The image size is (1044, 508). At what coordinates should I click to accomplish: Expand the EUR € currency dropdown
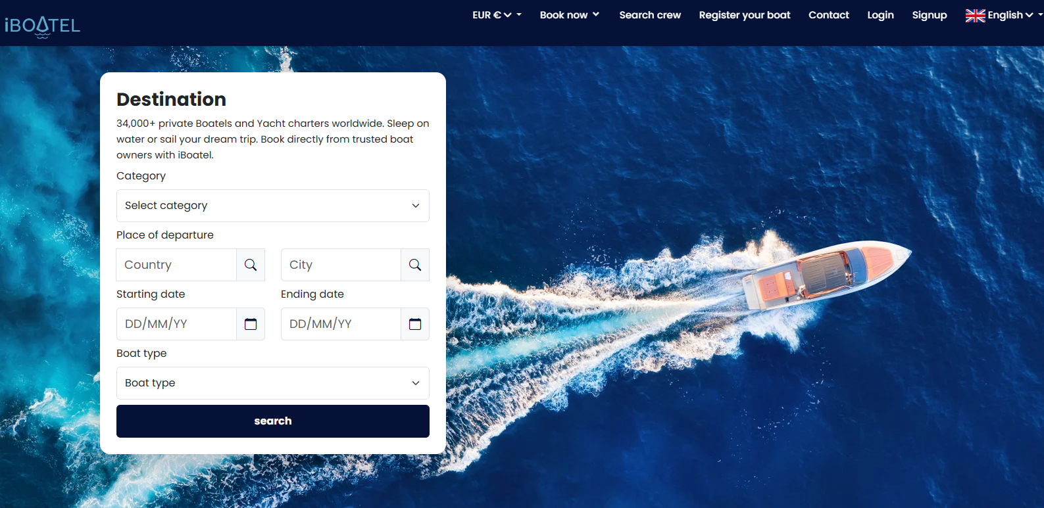497,15
